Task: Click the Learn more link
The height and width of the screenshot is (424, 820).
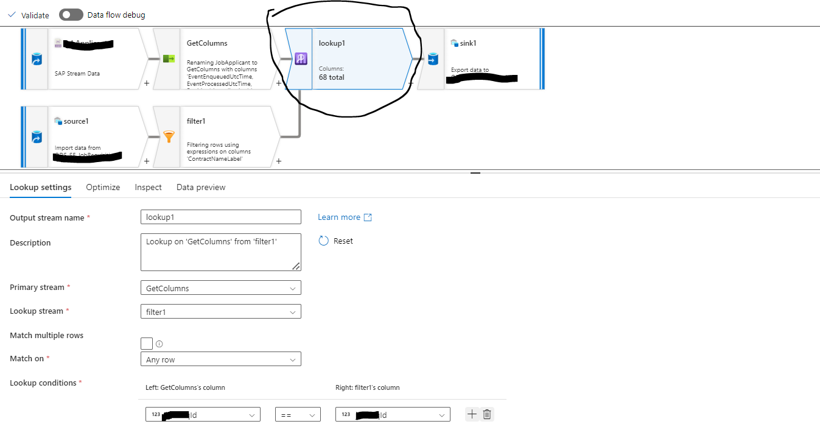Action: point(340,217)
